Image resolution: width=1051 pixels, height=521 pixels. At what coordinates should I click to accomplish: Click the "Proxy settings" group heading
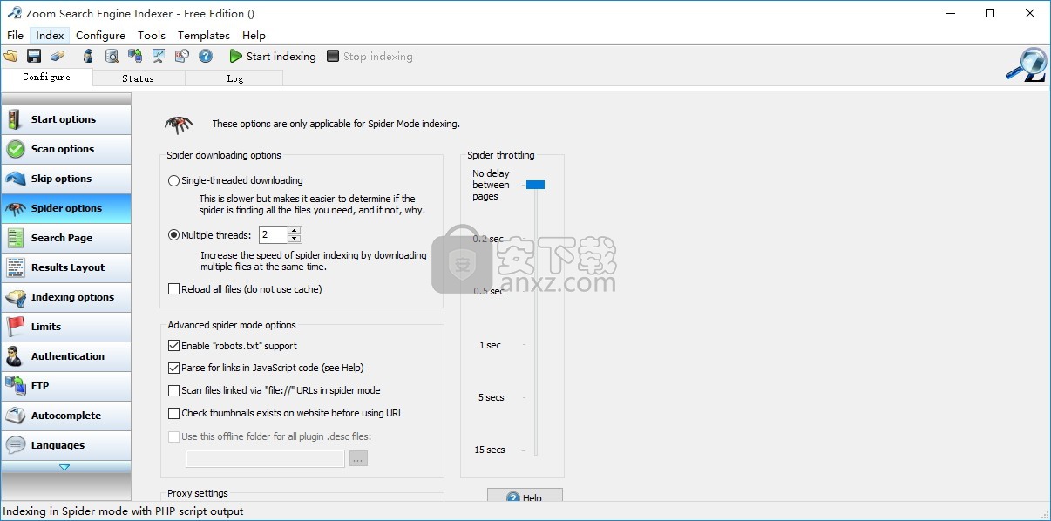click(198, 493)
